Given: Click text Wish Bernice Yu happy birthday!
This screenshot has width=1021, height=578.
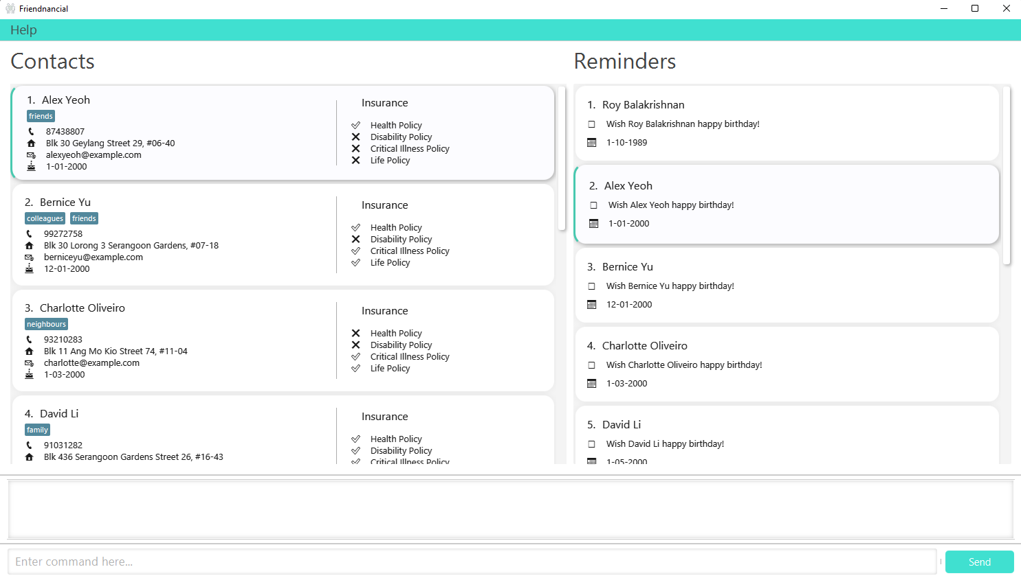Looking at the screenshot, I should point(670,286).
